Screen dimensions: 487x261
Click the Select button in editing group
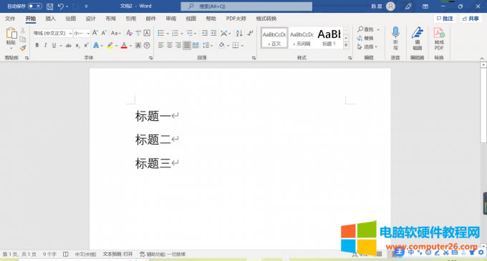[367, 46]
